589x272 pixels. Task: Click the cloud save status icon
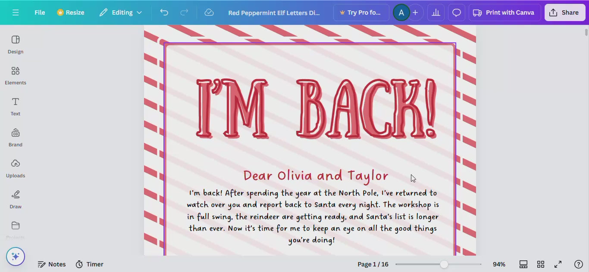(x=209, y=12)
